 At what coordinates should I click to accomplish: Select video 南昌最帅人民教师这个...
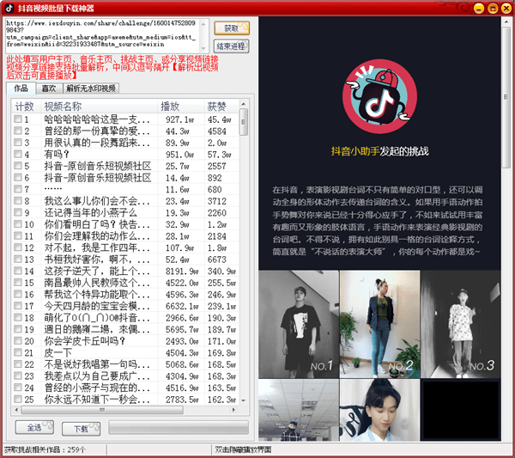pyautogui.click(x=97, y=283)
